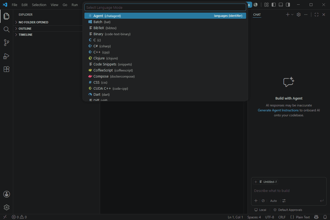Open the notifications bell in status bar
This screenshot has height=220, width=330.
pyautogui.click(x=325, y=217)
